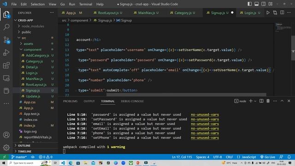Screen dimensions: 295x166
Task: Change the CRLF line ending setting
Action: 230,157
